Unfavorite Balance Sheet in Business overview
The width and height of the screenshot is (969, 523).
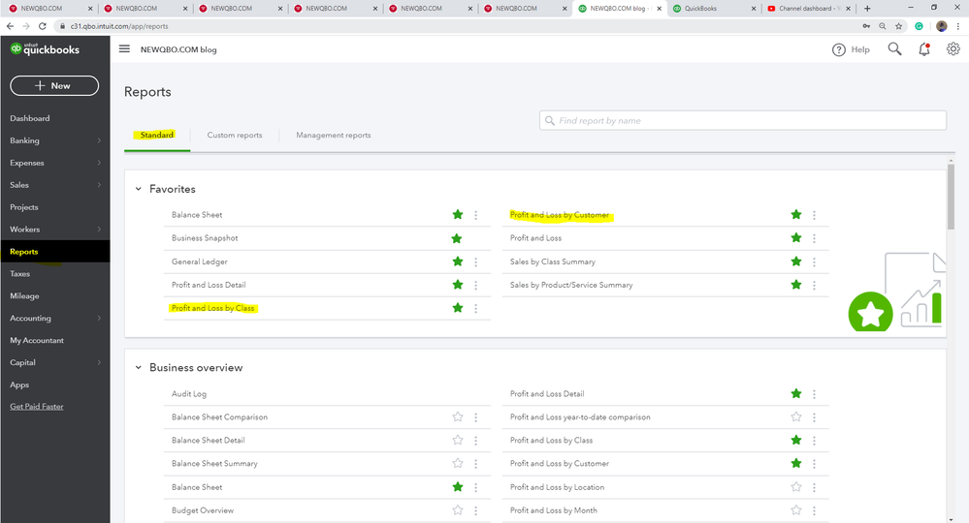[458, 487]
